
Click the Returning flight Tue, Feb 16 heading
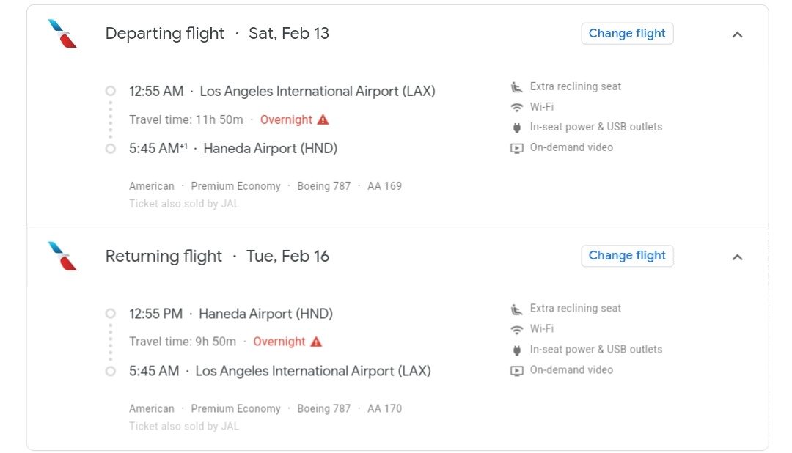point(216,256)
